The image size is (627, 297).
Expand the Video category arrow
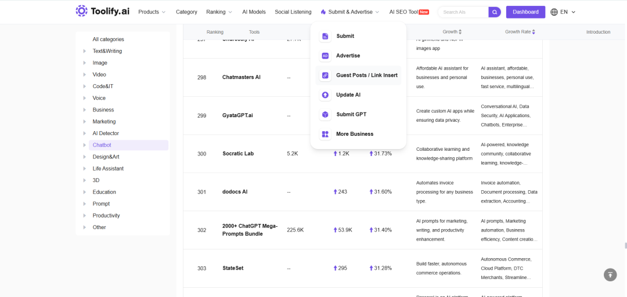point(84,74)
